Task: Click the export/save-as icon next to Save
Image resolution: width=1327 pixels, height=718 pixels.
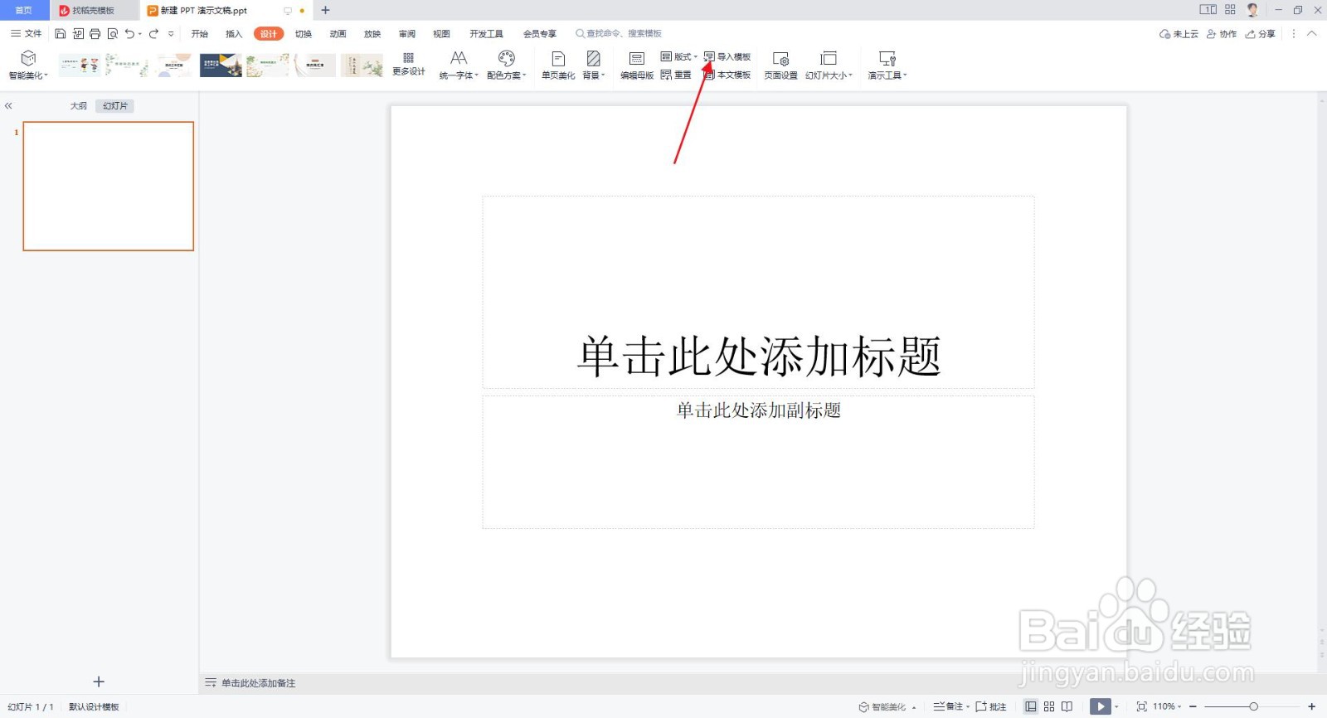Action: pyautogui.click(x=78, y=34)
